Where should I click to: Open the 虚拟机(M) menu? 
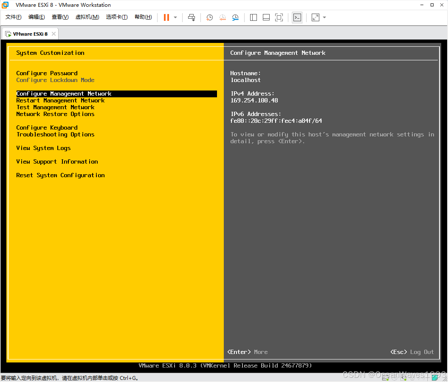(87, 17)
